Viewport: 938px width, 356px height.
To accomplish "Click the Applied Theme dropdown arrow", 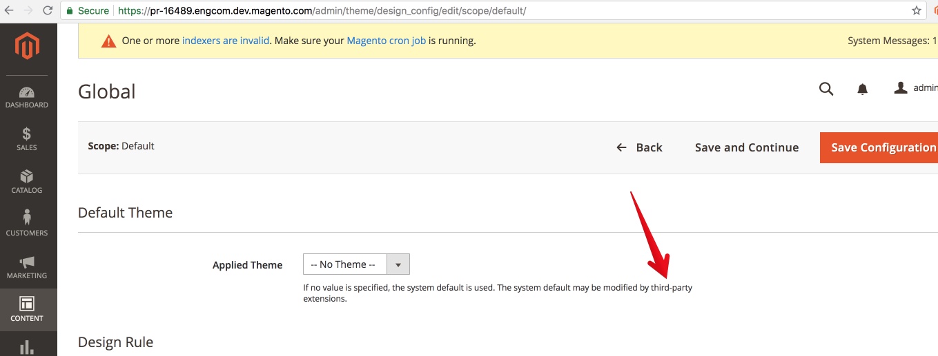I will click(398, 264).
